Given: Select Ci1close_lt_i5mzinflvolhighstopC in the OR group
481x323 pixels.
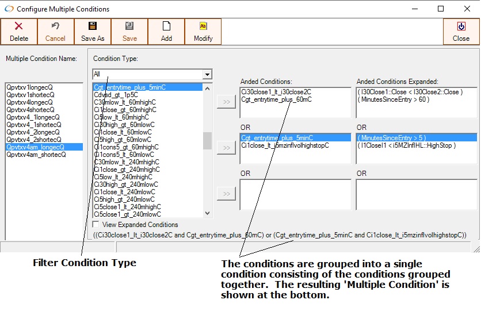Looking at the screenshot, I should pyautogui.click(x=285, y=145).
